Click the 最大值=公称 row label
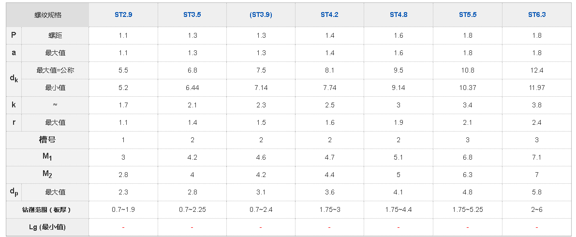 coord(55,70)
